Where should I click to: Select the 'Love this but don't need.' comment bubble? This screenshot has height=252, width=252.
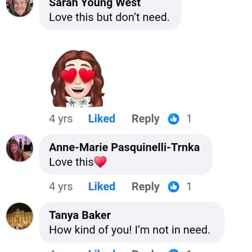point(110,15)
